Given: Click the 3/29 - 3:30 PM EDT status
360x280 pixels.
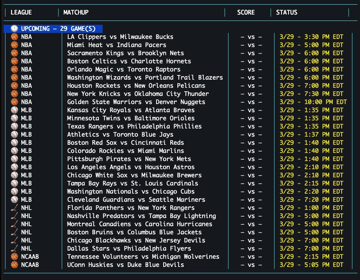Looking at the screenshot, I should [311, 37].
